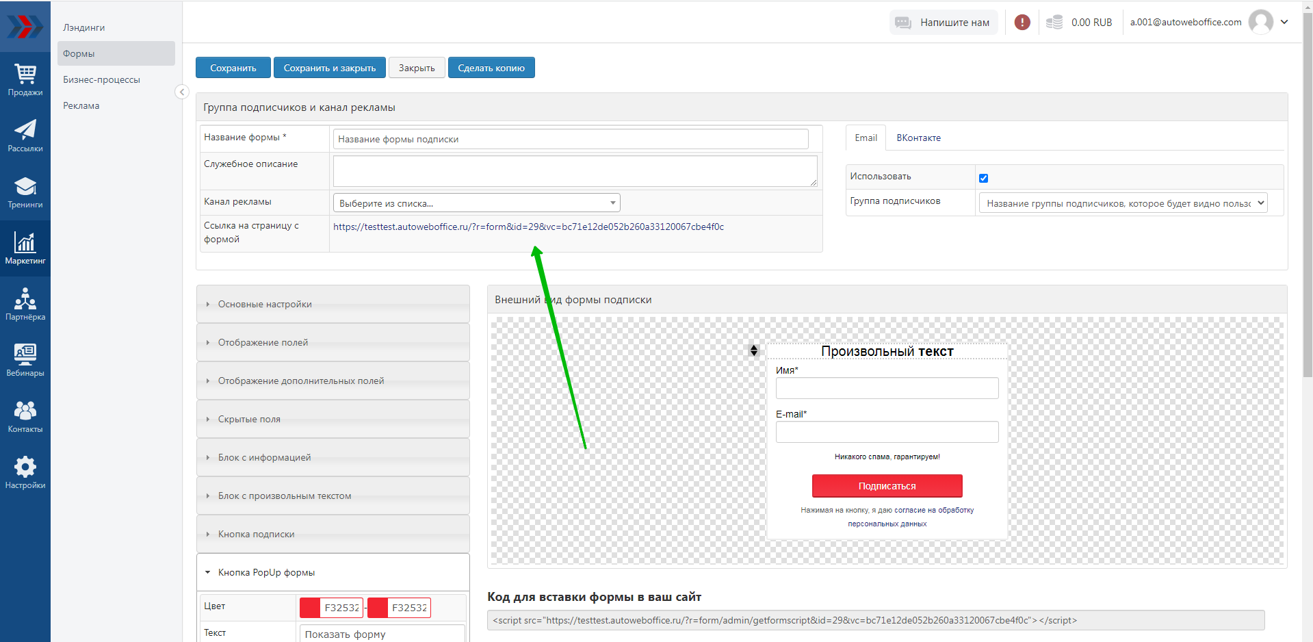Screen dimensions: 1313x642
Task: Open Настройки gear icon section
Action: (x=25, y=473)
